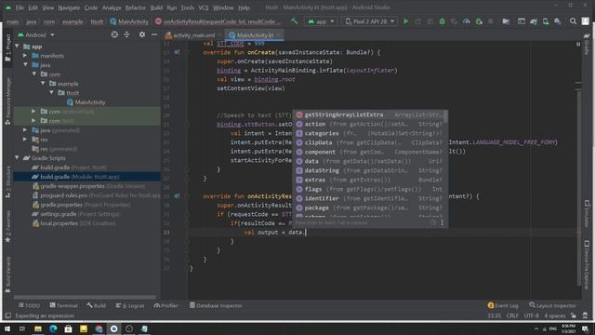
Task: Select gradle.properties in the project tree
Action: 81,205
